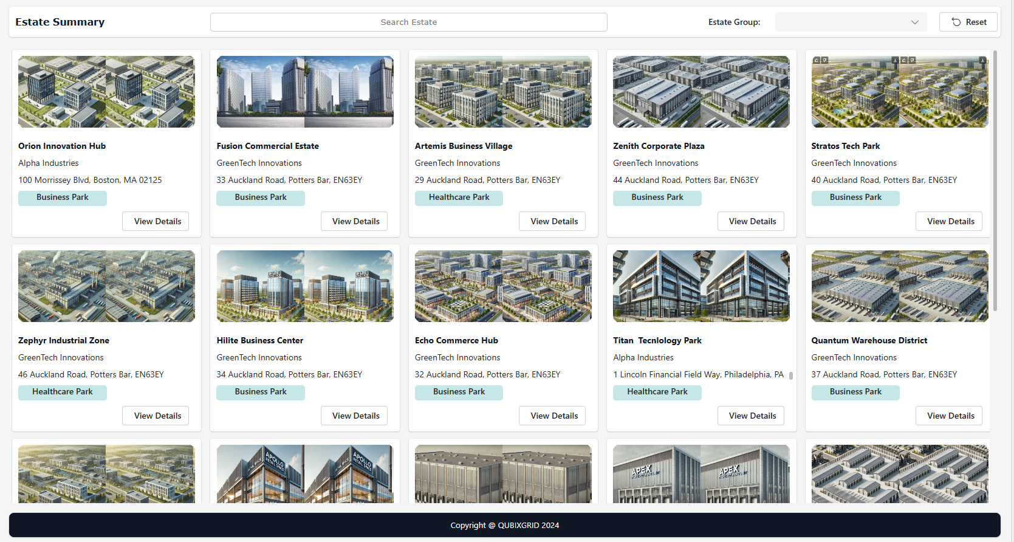The image size is (1014, 542).
Task: Select the Zenith Corporate Plaza title
Action: 659,146
